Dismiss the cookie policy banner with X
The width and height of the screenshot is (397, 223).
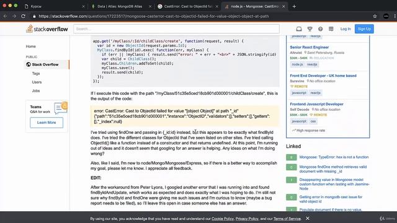coord(308,218)
